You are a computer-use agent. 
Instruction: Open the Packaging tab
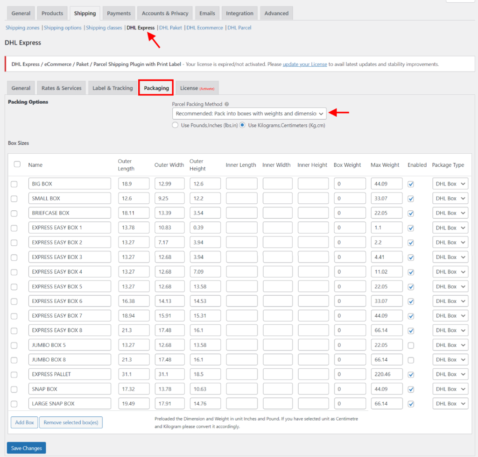pos(155,87)
